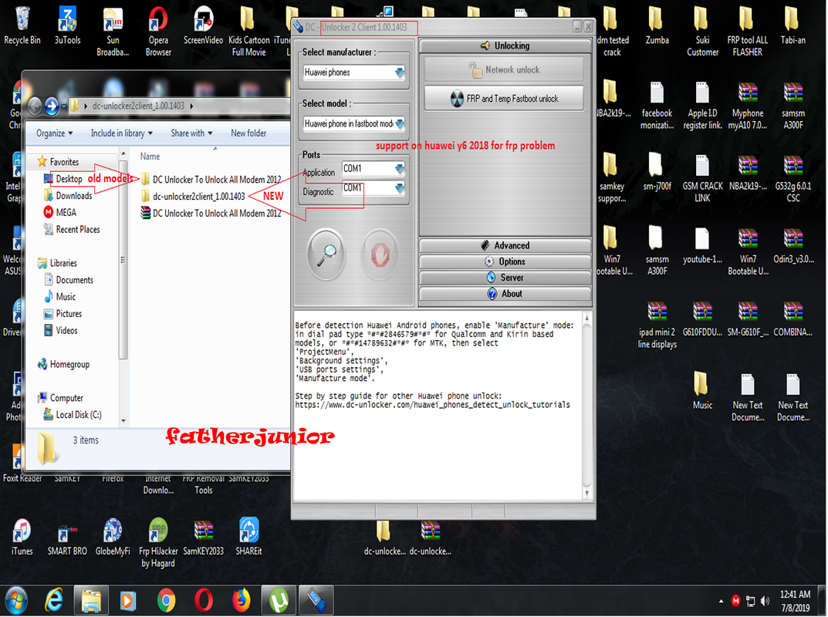
Task: Click the Zumba folder on desktop
Action: [x=657, y=25]
